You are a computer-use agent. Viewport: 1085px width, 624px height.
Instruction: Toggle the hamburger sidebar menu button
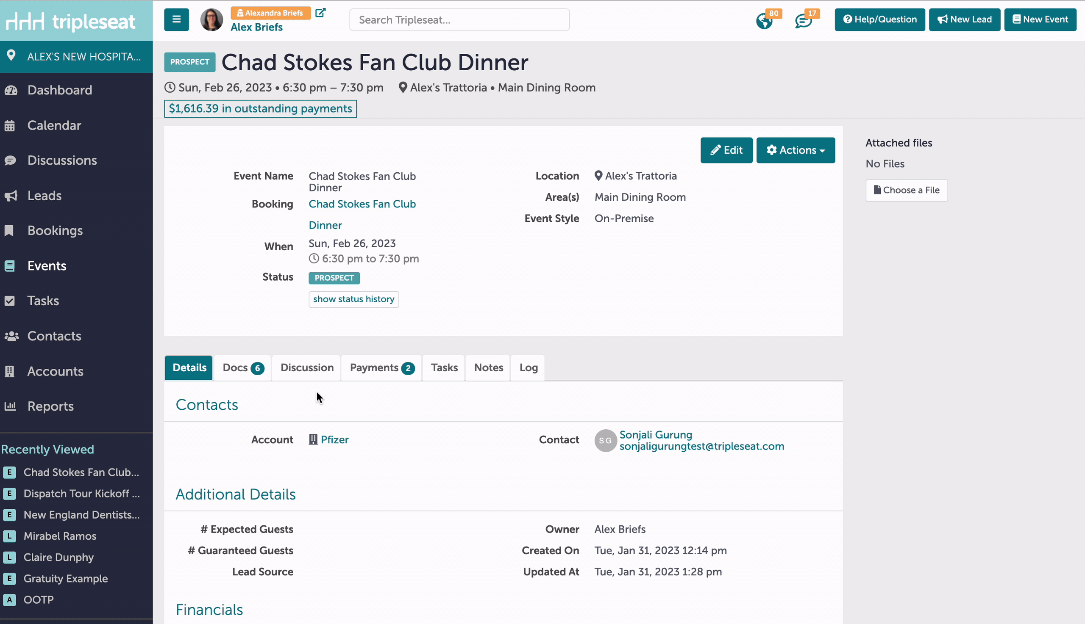click(176, 20)
